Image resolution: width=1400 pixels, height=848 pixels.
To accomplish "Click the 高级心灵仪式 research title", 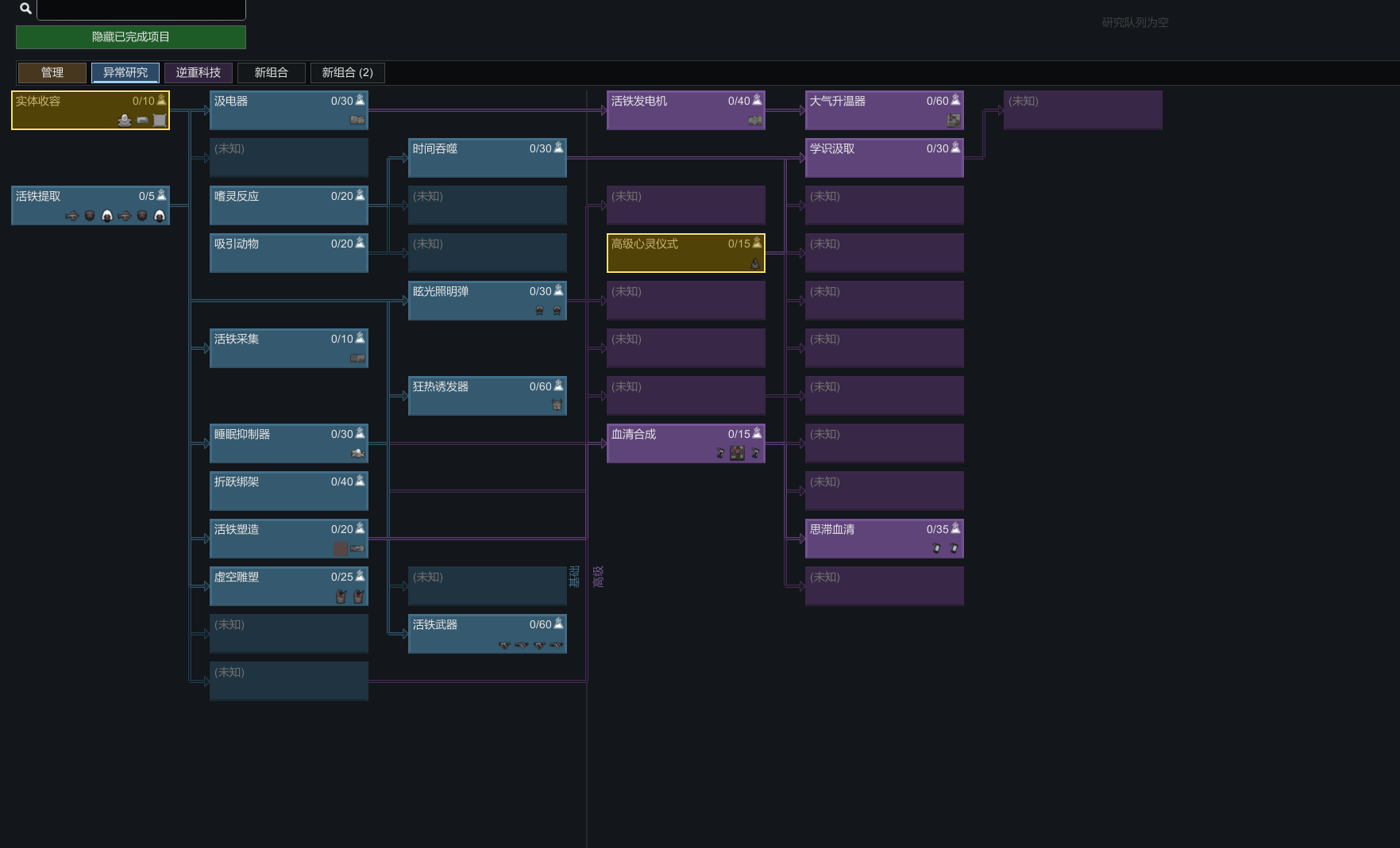I will click(x=645, y=244).
